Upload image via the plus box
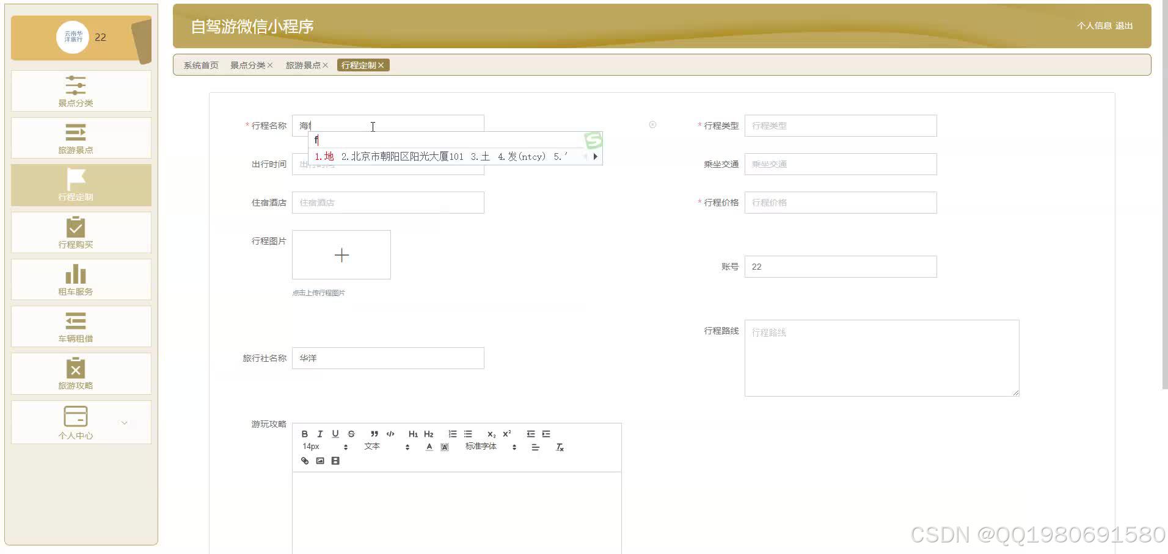The height and width of the screenshot is (554, 1168). [x=341, y=255]
